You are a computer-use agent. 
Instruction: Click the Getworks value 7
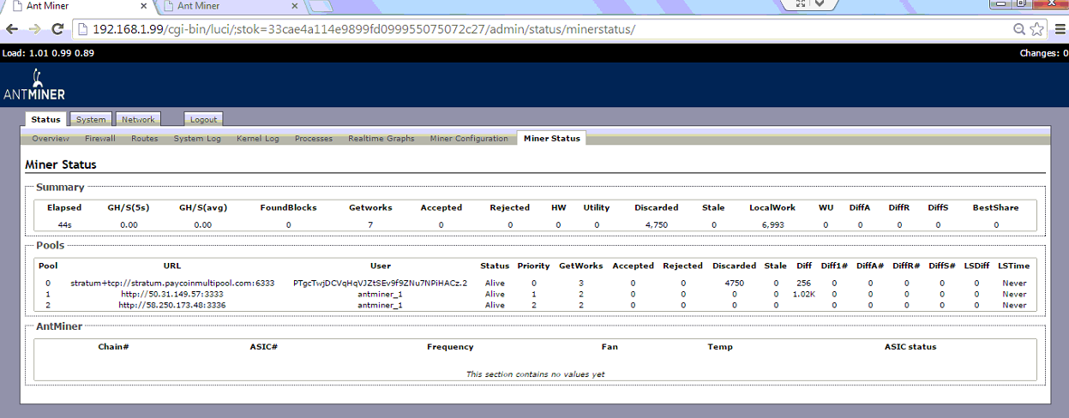pos(370,224)
